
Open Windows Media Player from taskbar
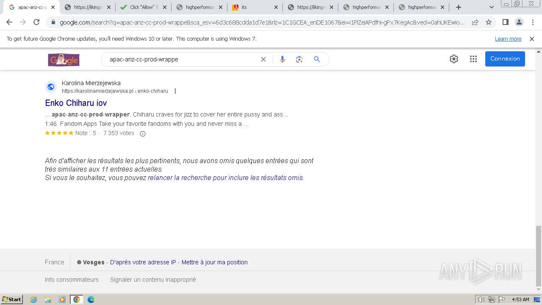pos(62,299)
